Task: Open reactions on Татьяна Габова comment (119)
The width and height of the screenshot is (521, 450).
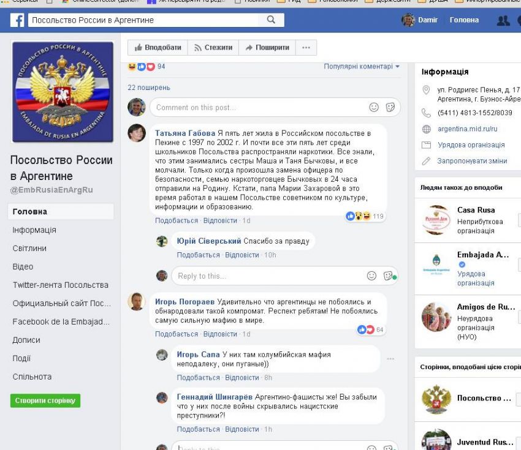Action: (365, 216)
